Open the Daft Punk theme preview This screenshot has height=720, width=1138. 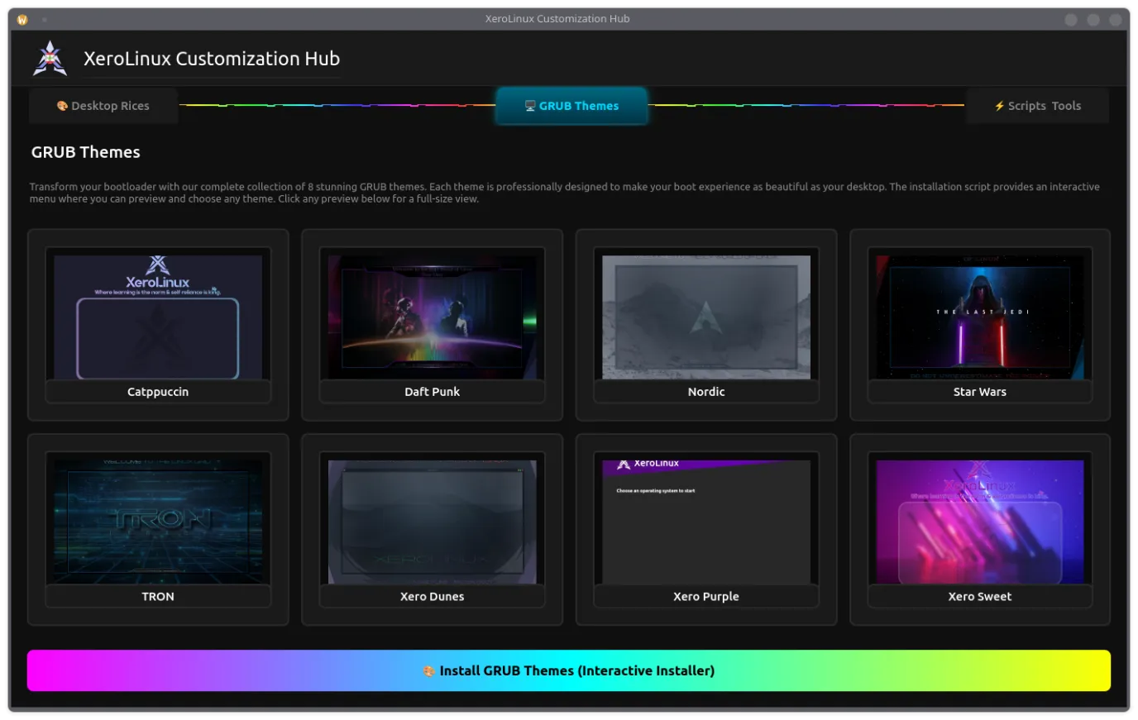tap(432, 317)
